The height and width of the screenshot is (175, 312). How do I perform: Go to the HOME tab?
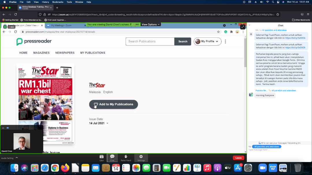point(23,53)
